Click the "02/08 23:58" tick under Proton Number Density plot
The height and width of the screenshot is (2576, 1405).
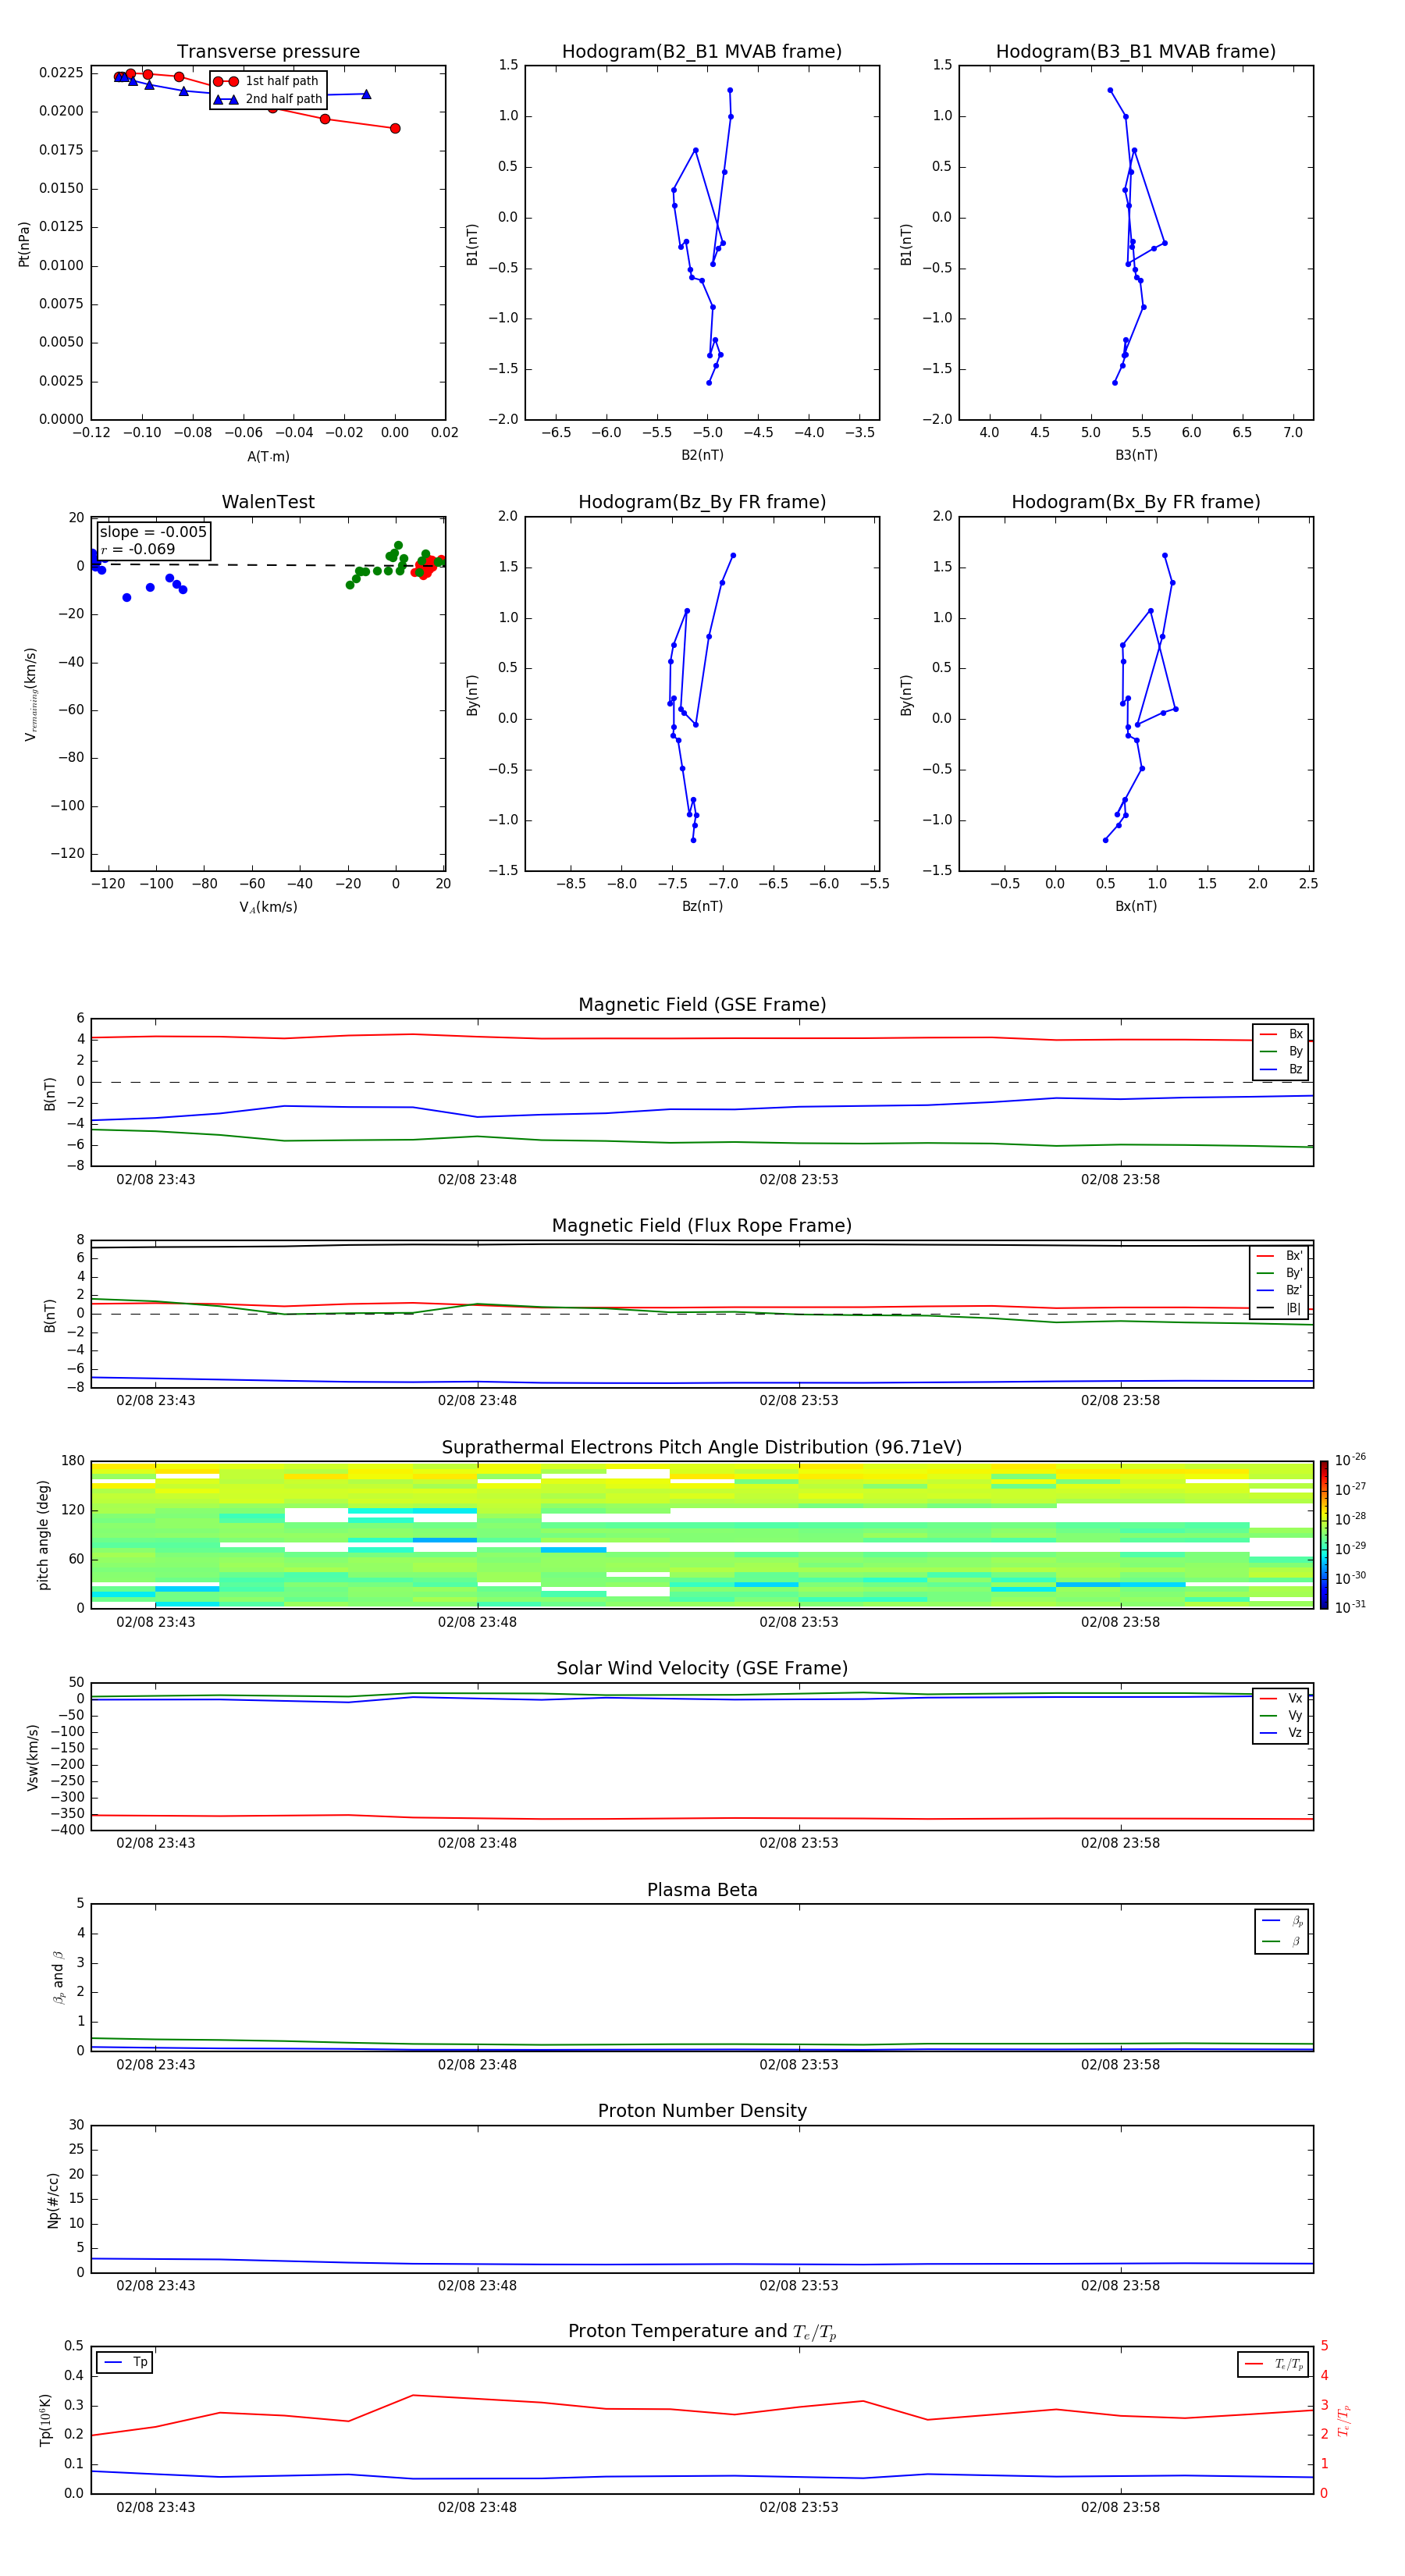point(1120,2286)
